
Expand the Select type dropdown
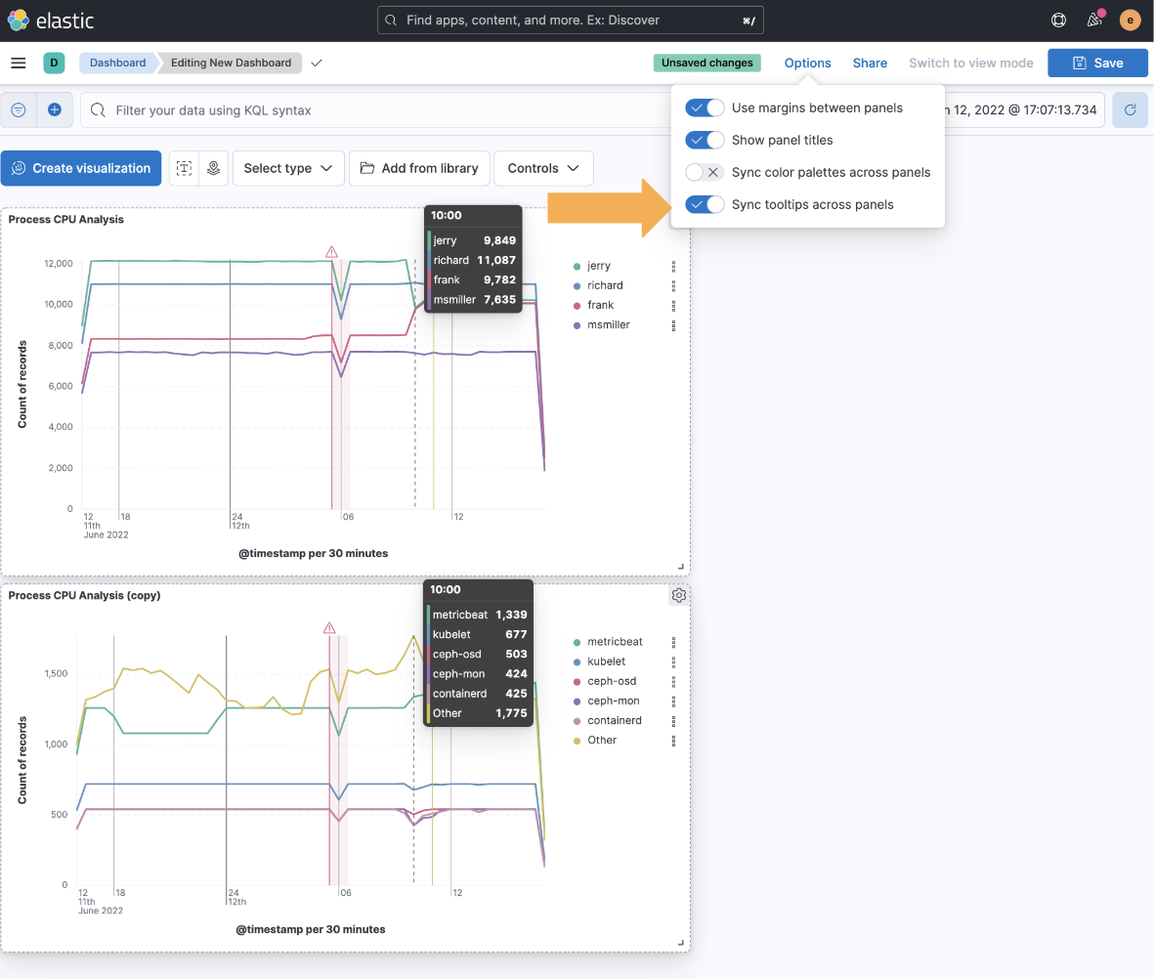(x=288, y=168)
